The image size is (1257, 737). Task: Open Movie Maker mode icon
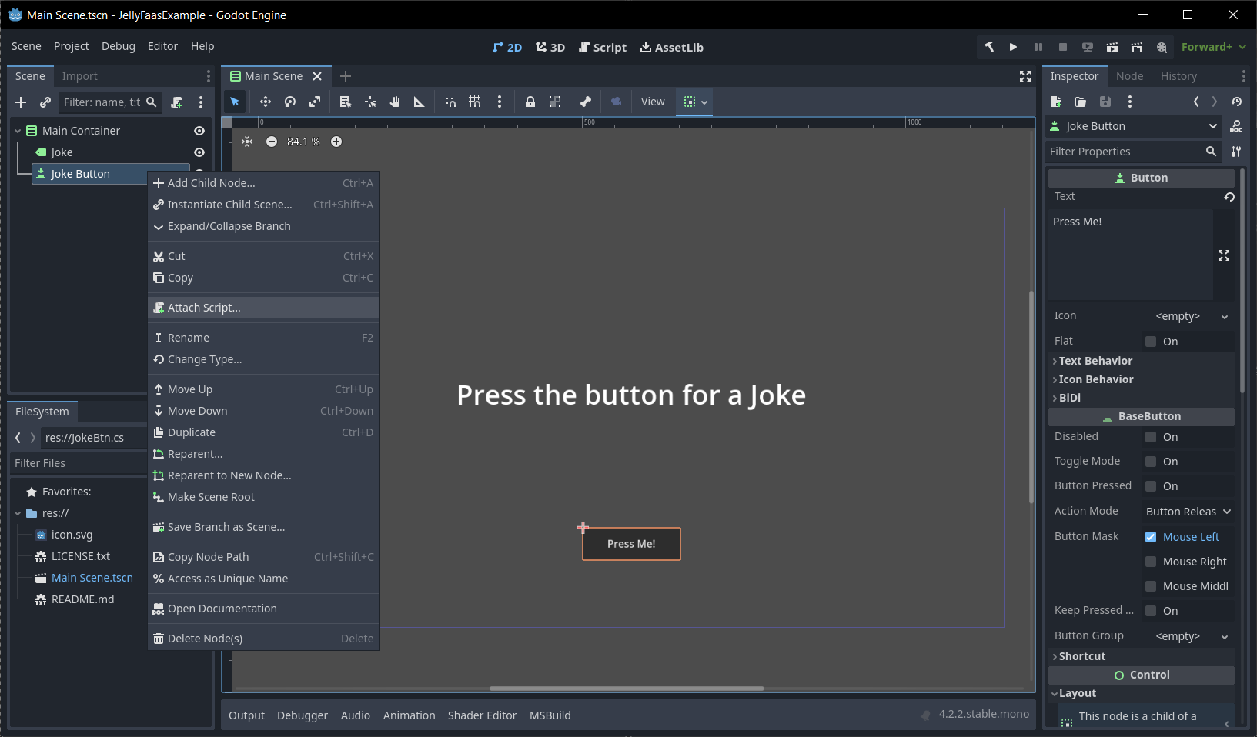point(1162,47)
